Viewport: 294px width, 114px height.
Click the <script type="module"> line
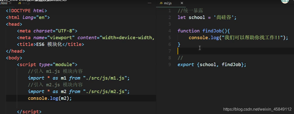(47, 65)
